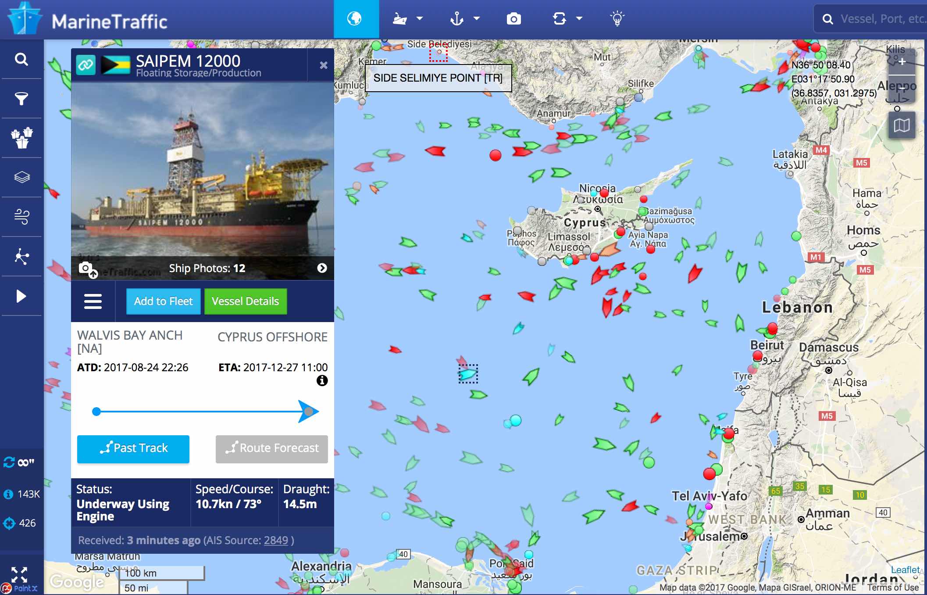
Task: Zoom in the map with plus control
Action: [x=902, y=62]
